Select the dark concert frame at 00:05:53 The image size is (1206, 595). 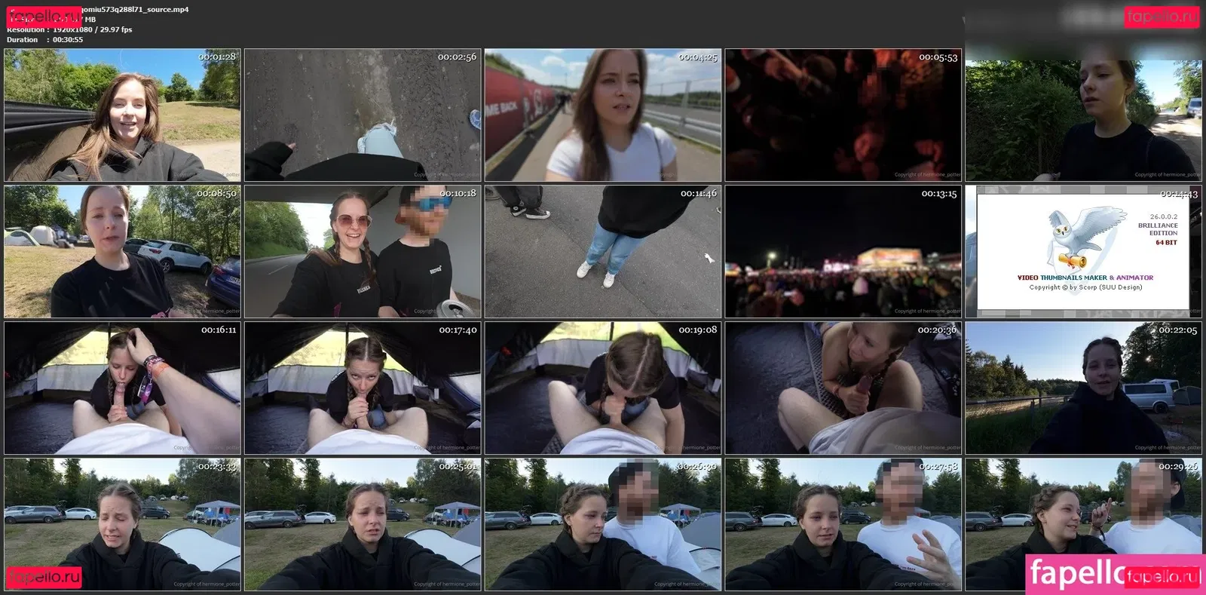coord(843,115)
